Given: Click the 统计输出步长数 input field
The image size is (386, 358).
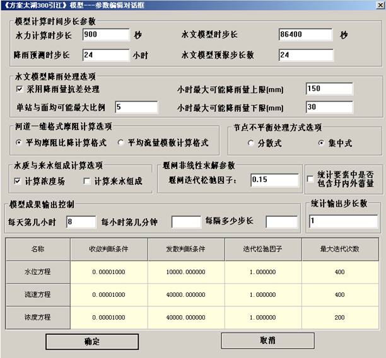Looking at the screenshot, I should (x=343, y=221).
